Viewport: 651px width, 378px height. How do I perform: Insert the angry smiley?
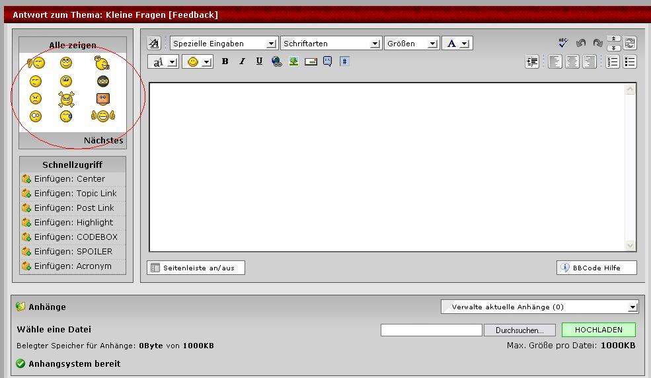36,98
